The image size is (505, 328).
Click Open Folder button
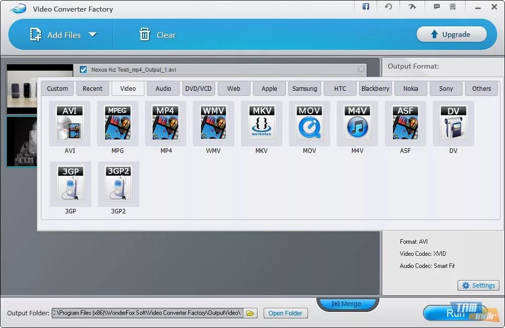[286, 313]
